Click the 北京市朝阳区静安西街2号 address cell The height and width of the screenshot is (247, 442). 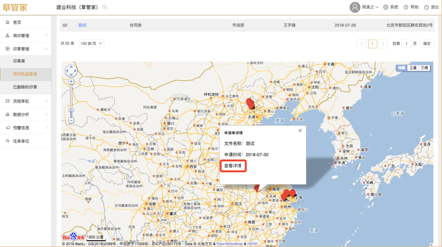click(409, 25)
